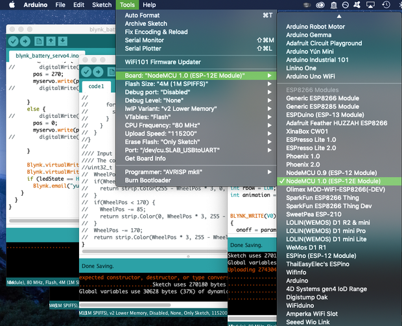
Task: Open the Apple menu
Action: click(x=12, y=5)
